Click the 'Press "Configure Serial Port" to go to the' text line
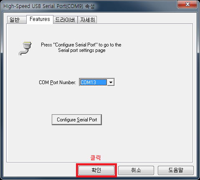 pos(81,45)
